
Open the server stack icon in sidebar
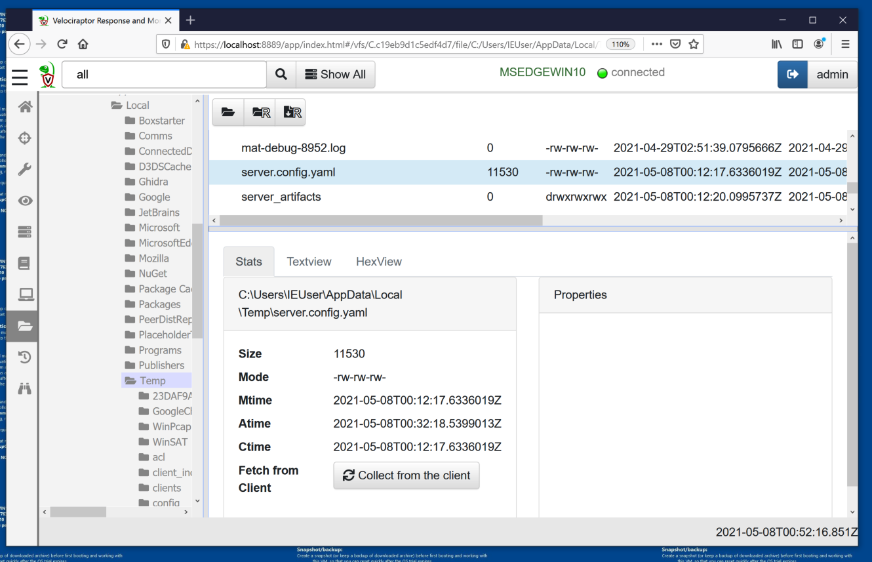tap(25, 232)
